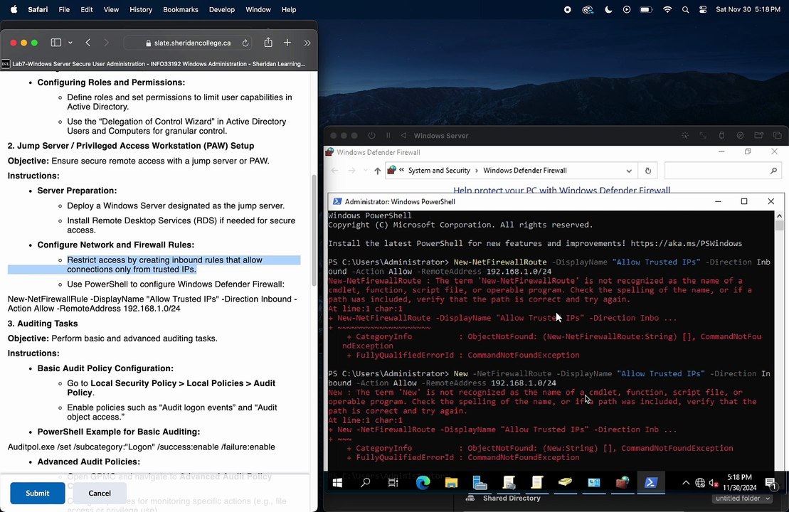This screenshot has height=512, width=789.
Task: Open Safari's Edit menu
Action: (x=87, y=9)
